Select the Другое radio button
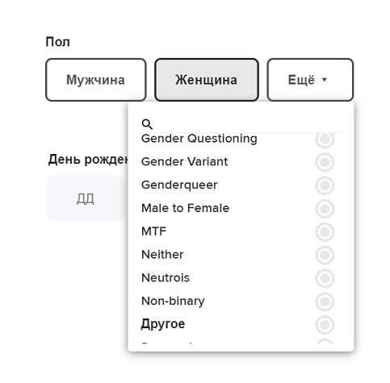The width and height of the screenshot is (390, 383). [325, 324]
